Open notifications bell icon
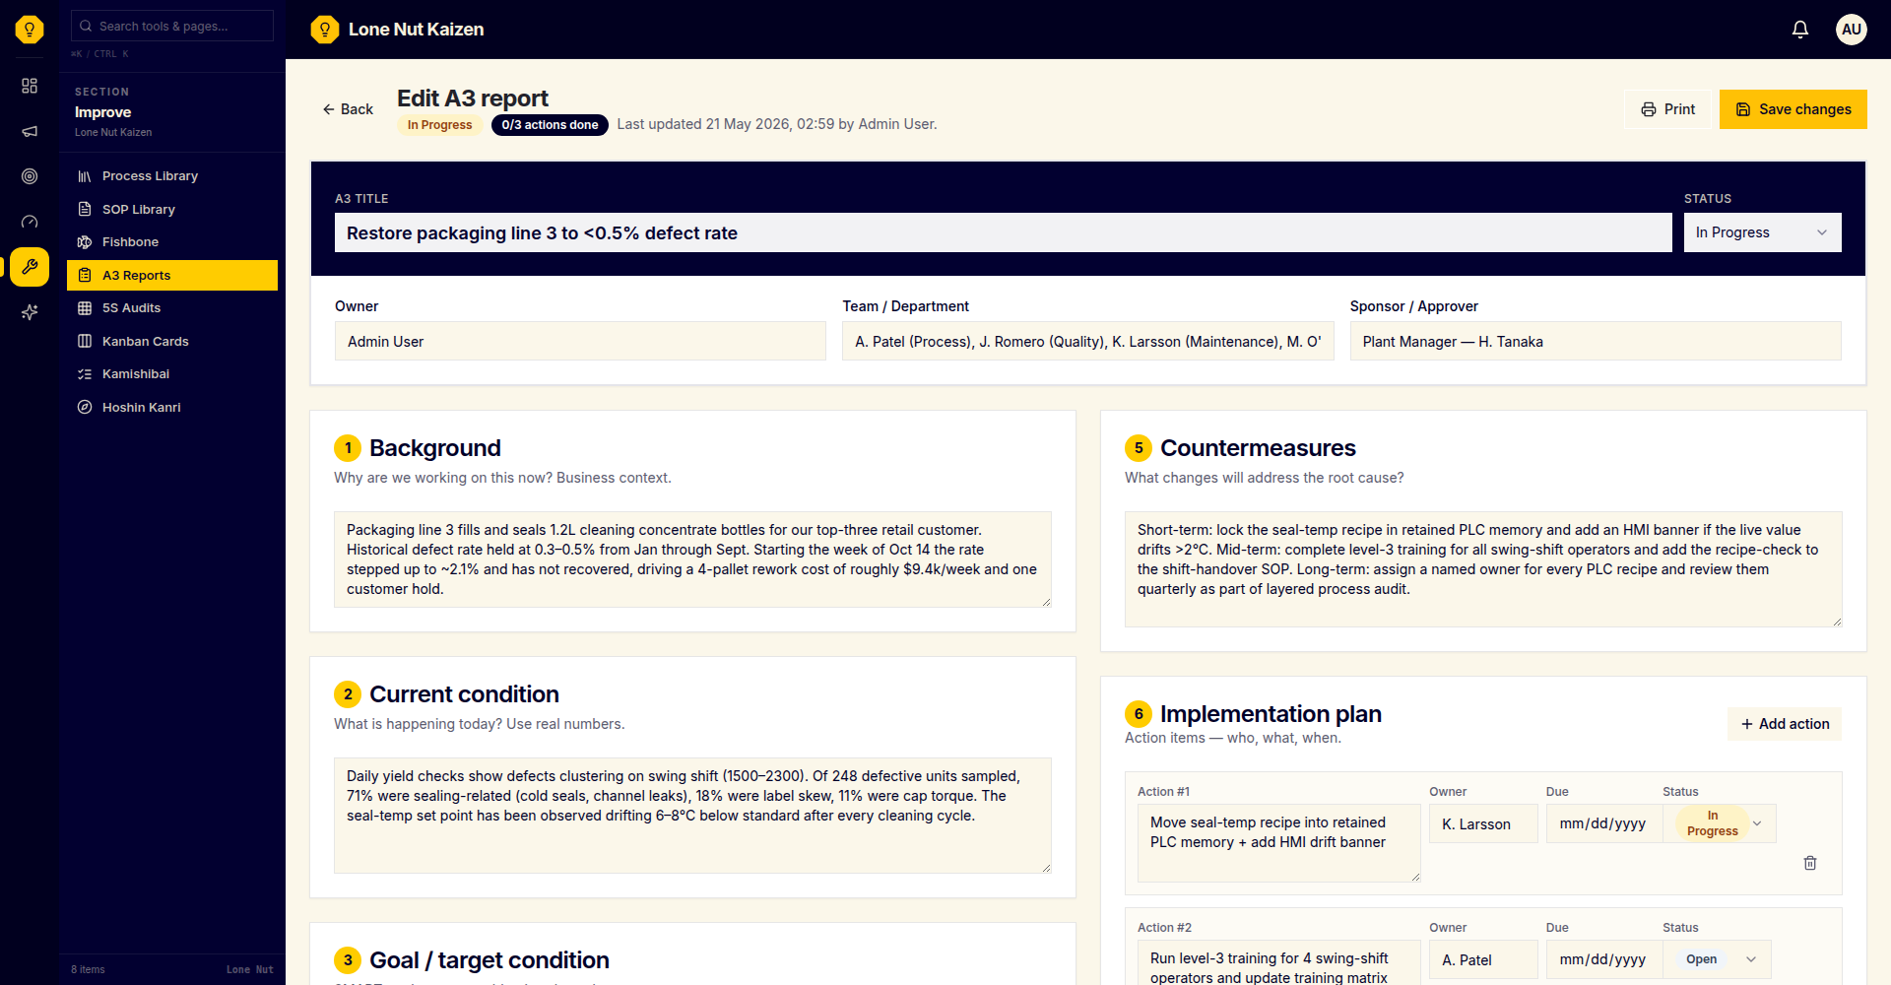 tap(1800, 30)
